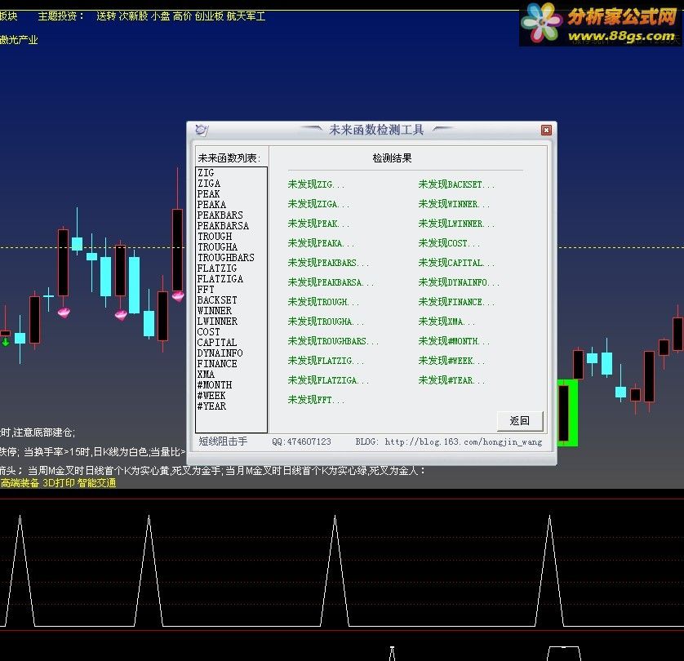Viewport: 684px width, 661px height.
Task: Click the 智能交通 tag below chart
Action: [x=97, y=483]
